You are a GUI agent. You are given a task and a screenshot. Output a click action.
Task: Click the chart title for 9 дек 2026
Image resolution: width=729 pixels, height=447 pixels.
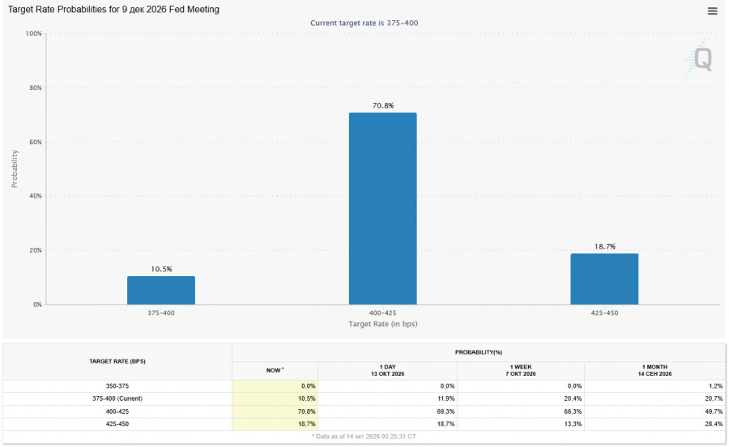click(x=113, y=9)
